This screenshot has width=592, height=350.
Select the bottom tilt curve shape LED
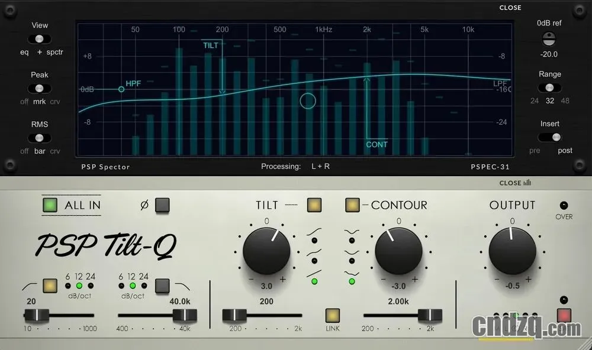[x=314, y=281]
